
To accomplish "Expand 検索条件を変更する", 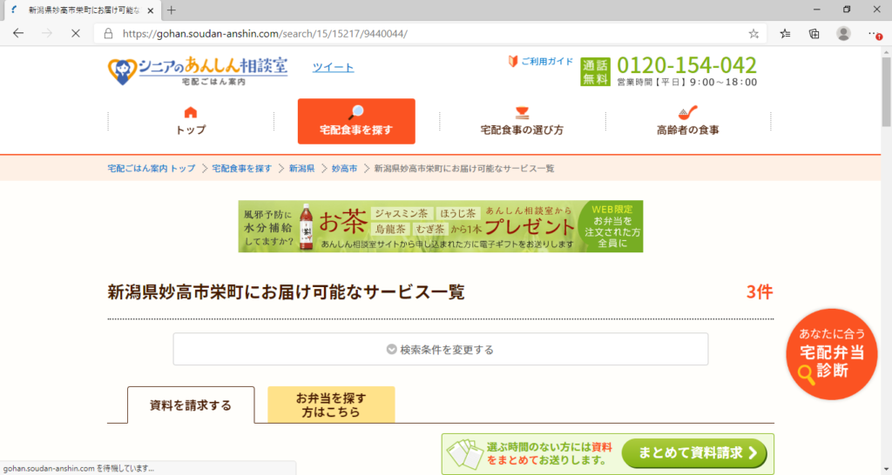I will coord(440,349).
